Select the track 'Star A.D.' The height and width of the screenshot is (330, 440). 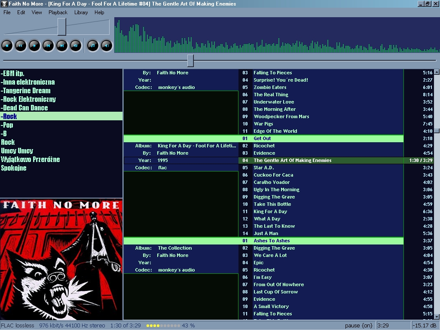point(336,168)
